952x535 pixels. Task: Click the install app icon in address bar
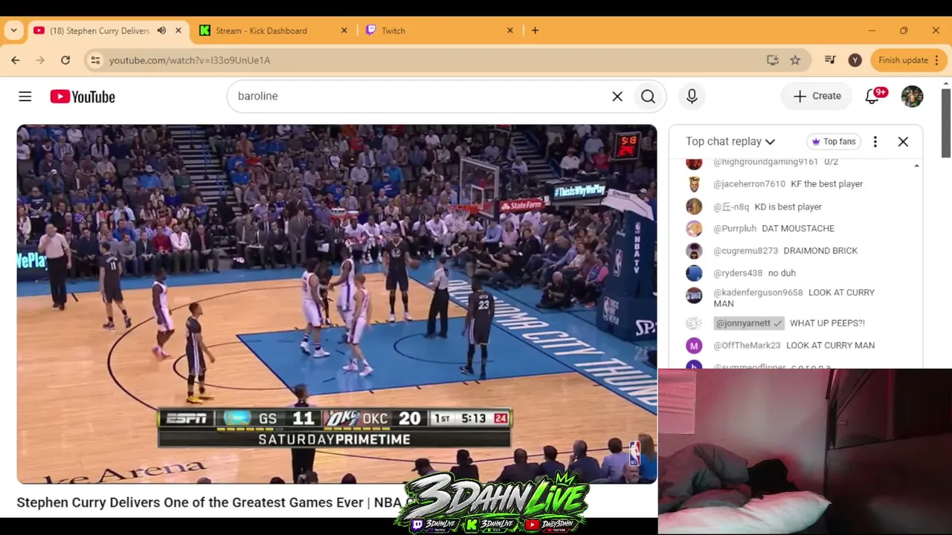click(x=773, y=60)
